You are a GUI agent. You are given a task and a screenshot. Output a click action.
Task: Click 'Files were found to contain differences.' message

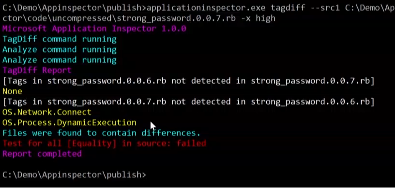pos(101,133)
